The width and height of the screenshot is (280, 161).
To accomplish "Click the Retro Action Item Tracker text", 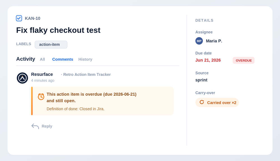I will click(87, 75).
